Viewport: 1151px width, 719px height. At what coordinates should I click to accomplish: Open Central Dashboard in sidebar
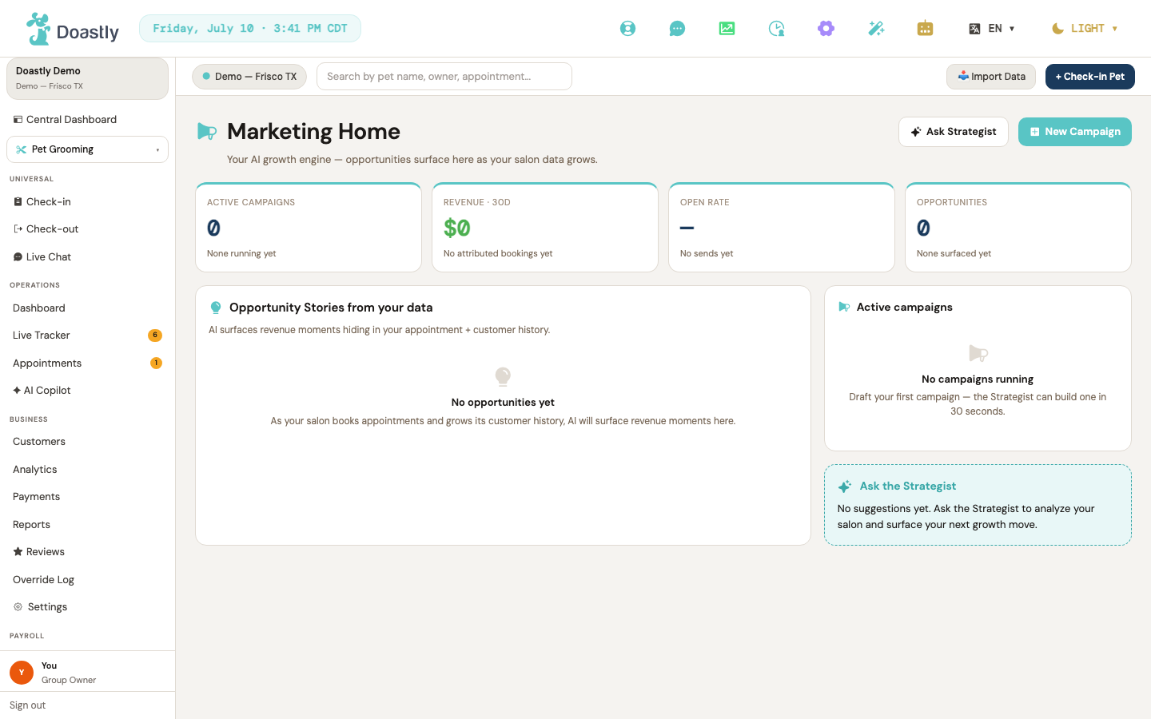(87, 120)
